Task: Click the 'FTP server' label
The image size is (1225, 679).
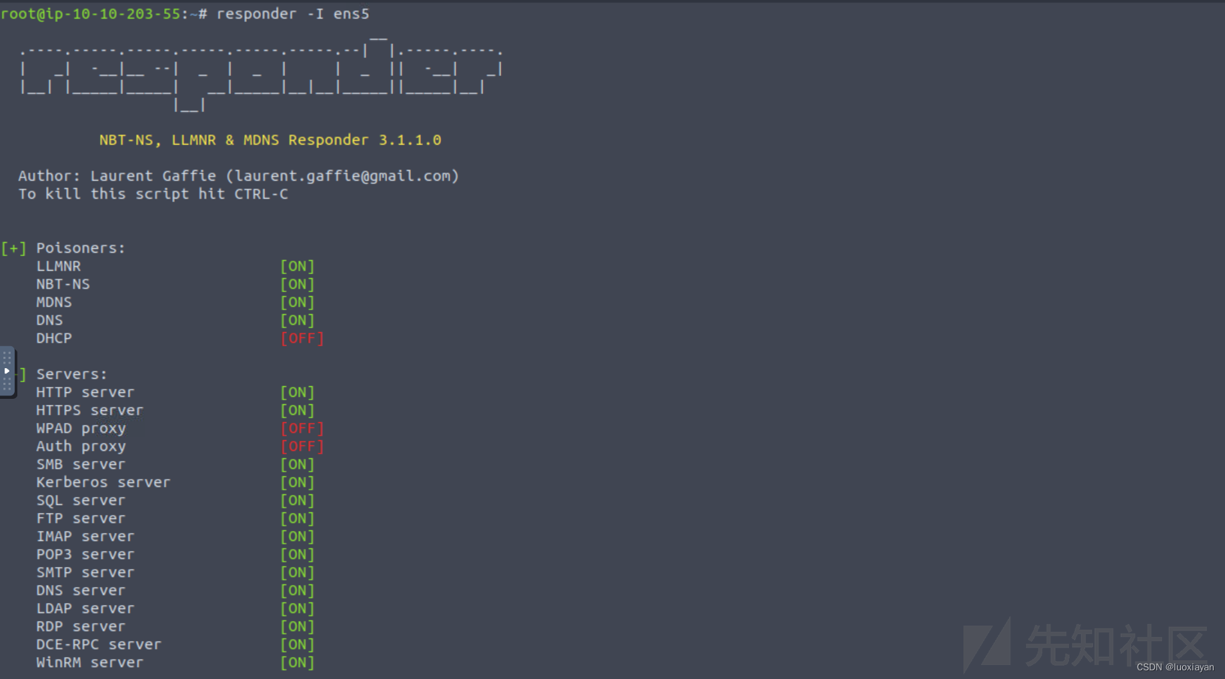Action: click(81, 518)
